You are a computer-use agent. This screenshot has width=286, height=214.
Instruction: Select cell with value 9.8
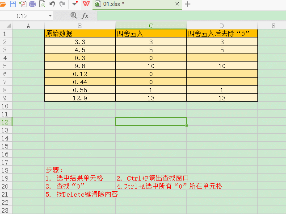[80, 66]
